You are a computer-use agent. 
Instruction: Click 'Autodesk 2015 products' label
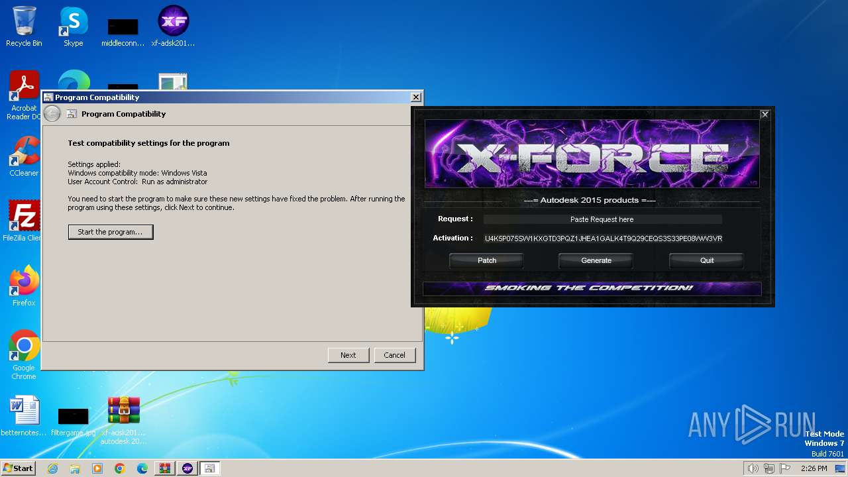(x=590, y=200)
